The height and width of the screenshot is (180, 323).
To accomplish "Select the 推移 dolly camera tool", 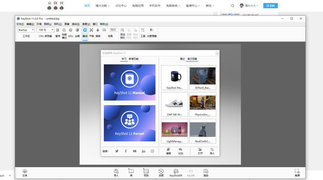I will pos(98,33).
